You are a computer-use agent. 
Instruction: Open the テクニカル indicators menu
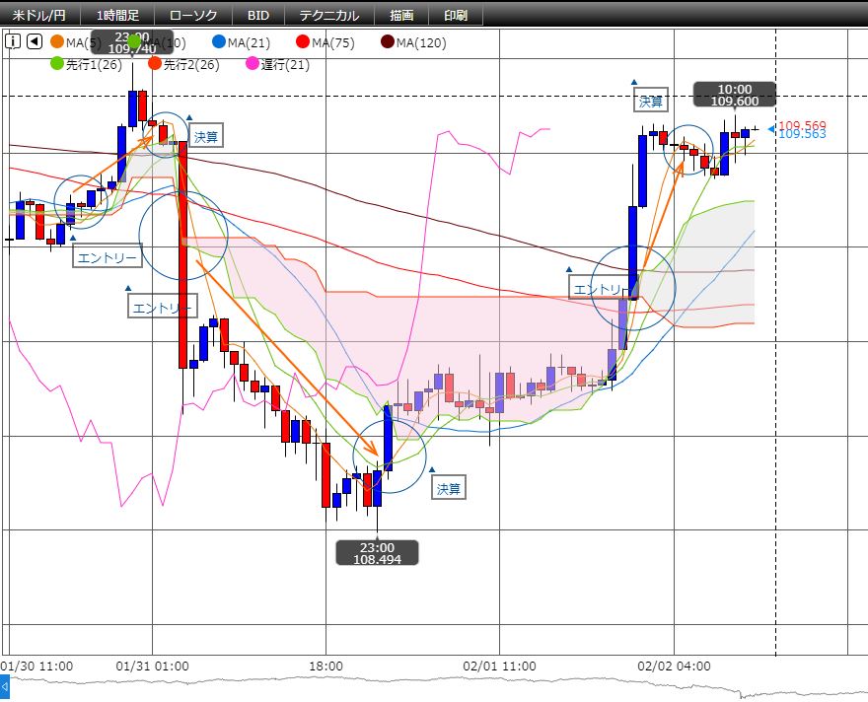point(328,15)
